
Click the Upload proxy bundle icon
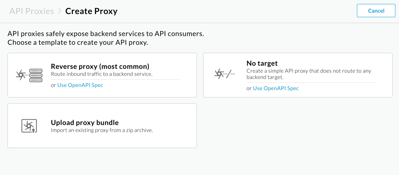(29, 126)
